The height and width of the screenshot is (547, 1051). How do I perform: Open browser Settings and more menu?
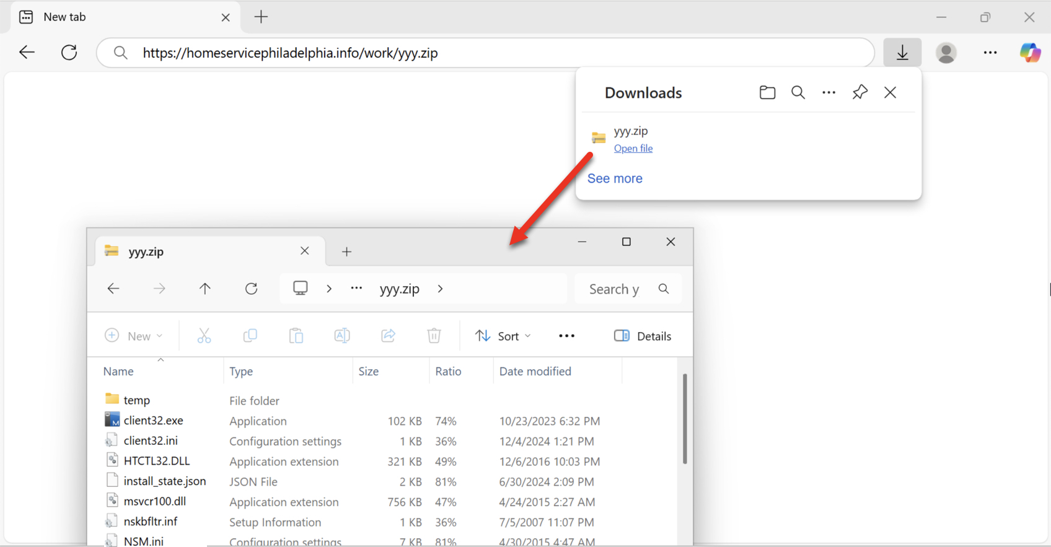[x=990, y=53]
